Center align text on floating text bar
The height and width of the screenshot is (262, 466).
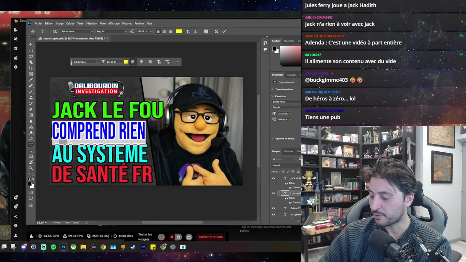coord(141,62)
